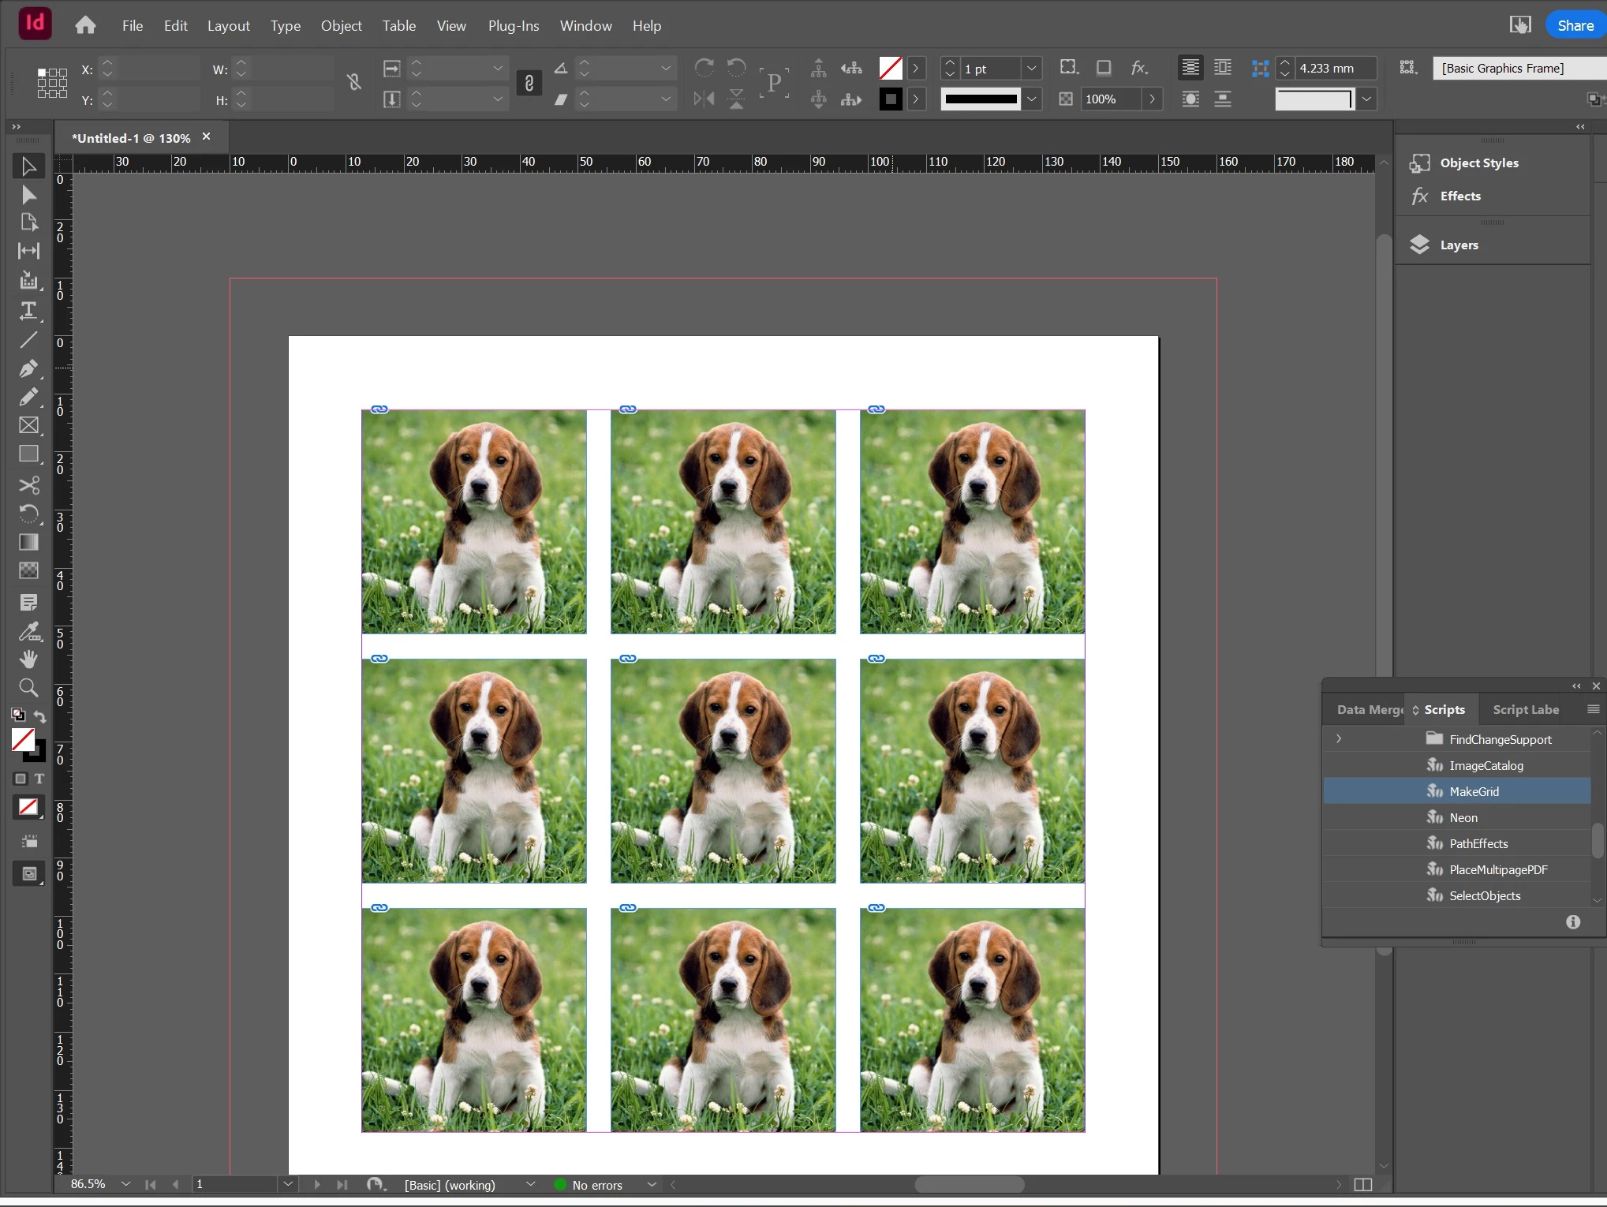The height and width of the screenshot is (1207, 1607).
Task: Swap fill and stroke colors
Action: click(x=40, y=716)
